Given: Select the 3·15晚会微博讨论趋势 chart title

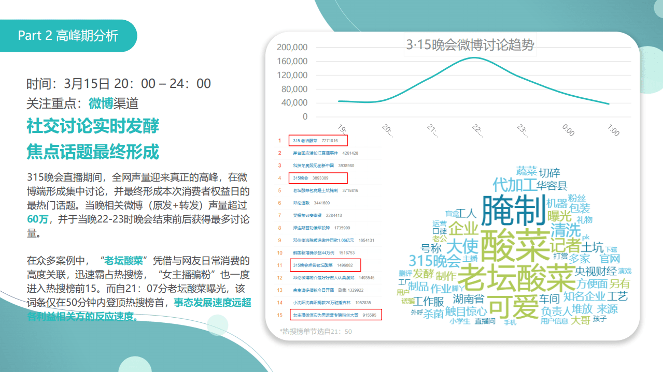Looking at the screenshot, I should pyautogui.click(x=471, y=45).
